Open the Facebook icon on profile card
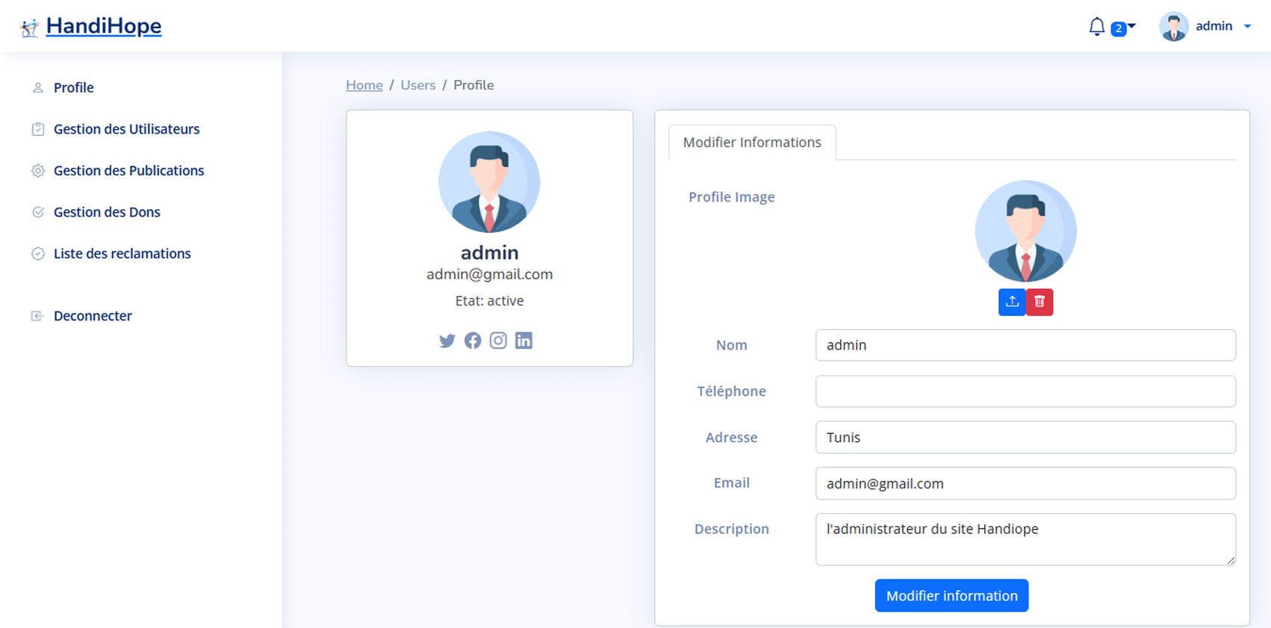Screen dimensions: 1271x628 473,341
